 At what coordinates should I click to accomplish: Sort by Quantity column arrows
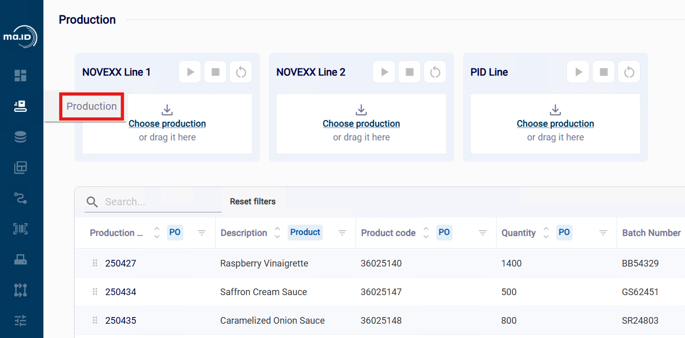(x=546, y=233)
